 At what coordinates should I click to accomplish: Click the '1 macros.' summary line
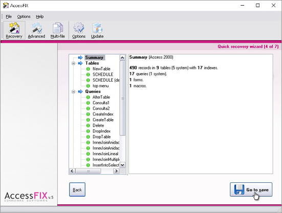pyautogui.click(x=138, y=86)
